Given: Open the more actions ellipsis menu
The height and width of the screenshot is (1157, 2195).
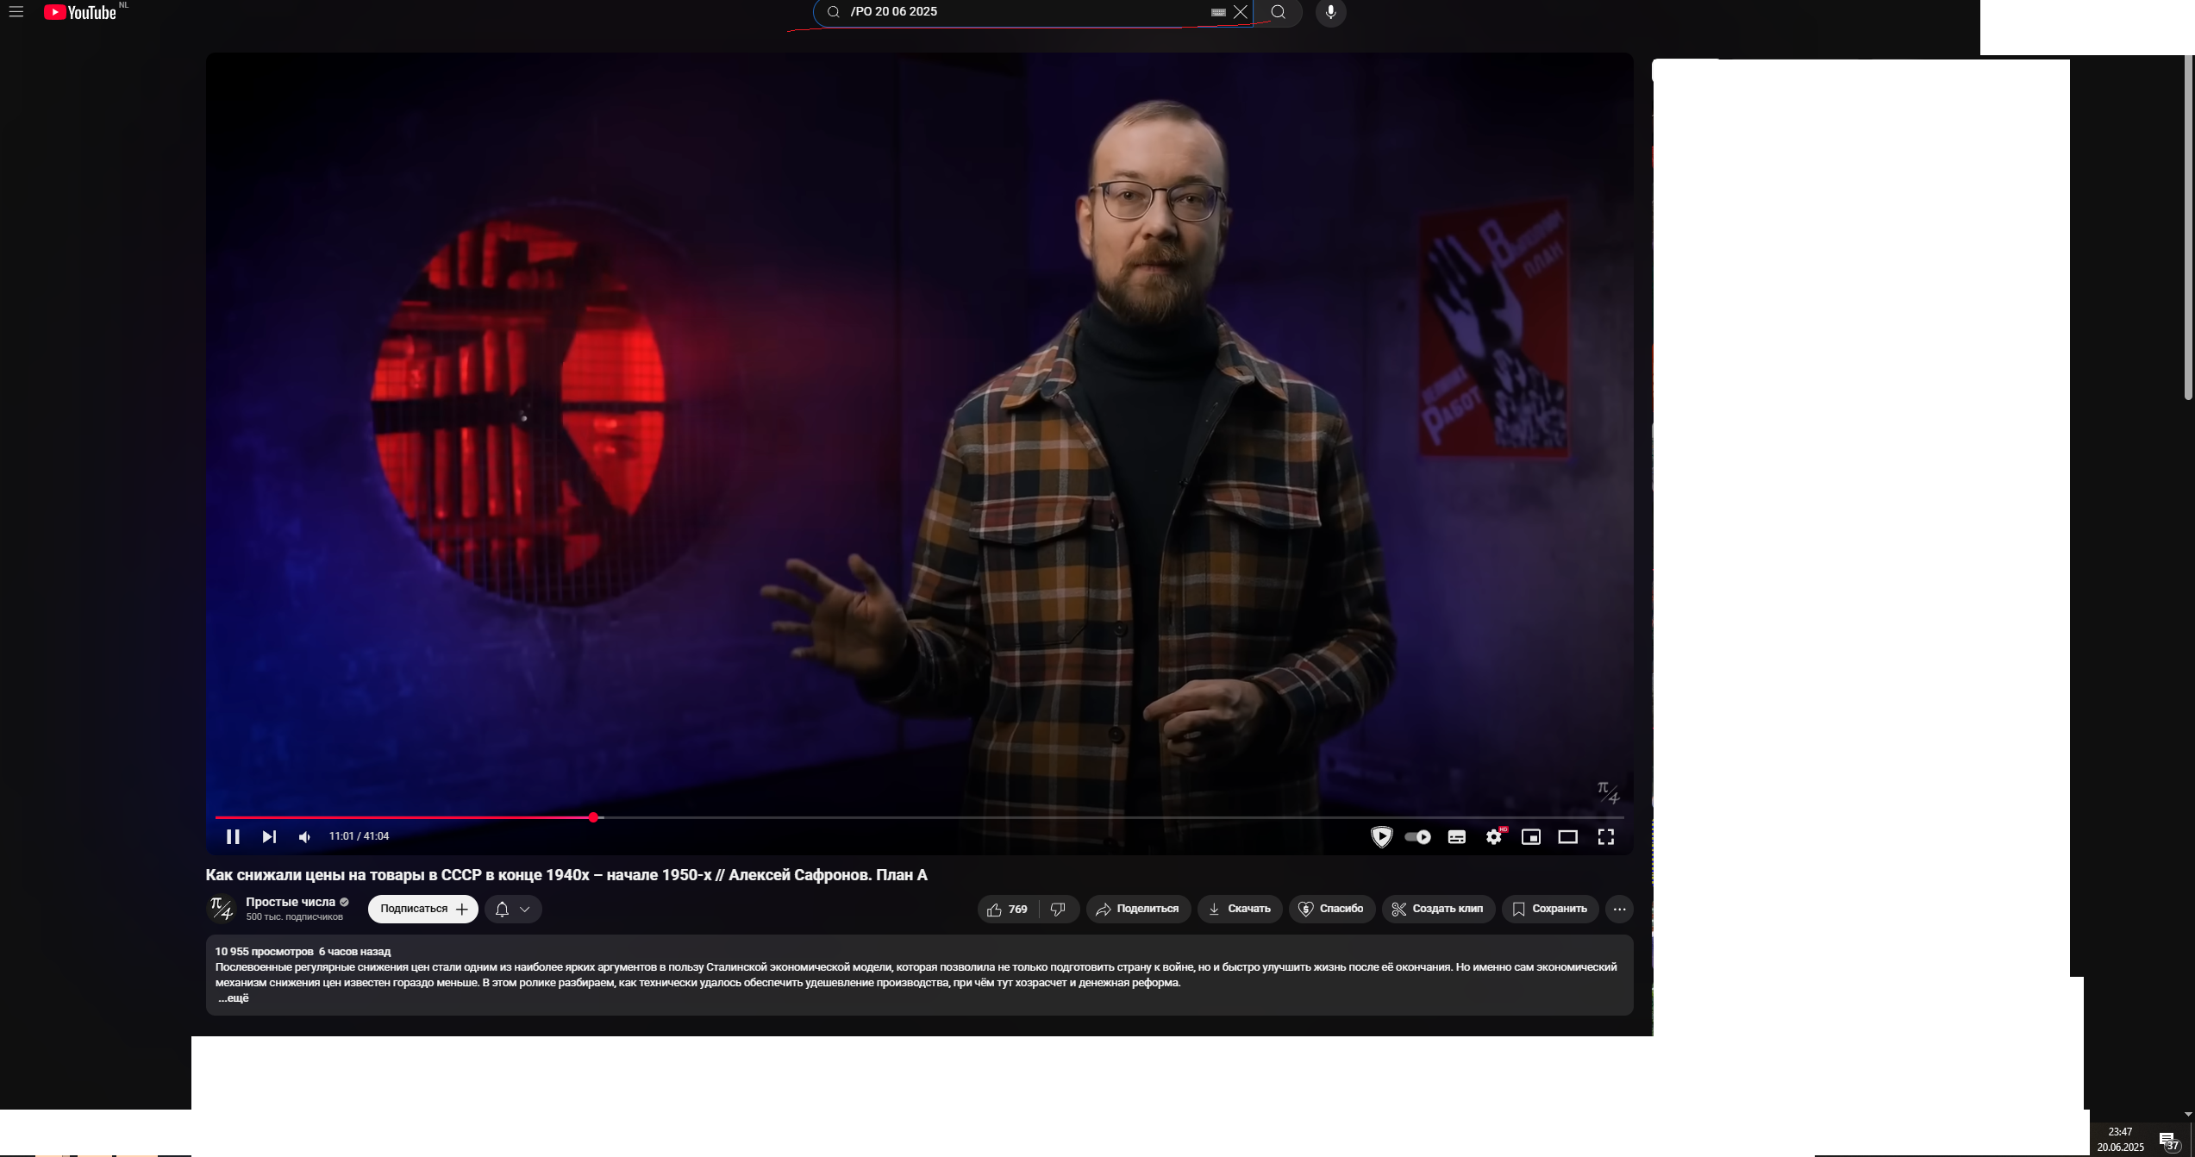Looking at the screenshot, I should [1619, 909].
